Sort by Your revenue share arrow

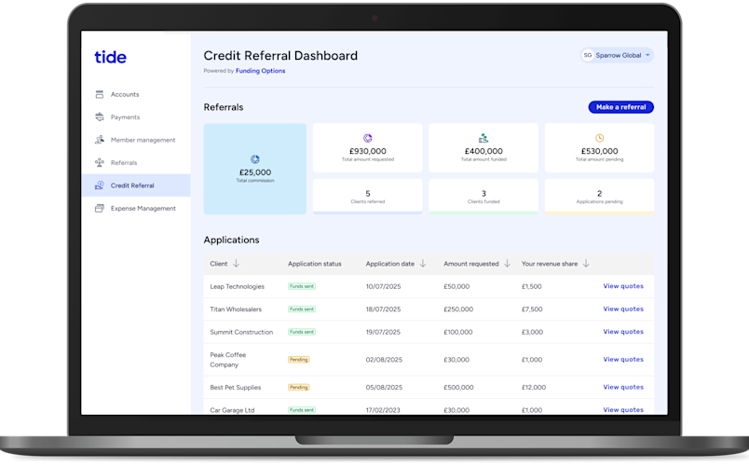[x=586, y=264]
